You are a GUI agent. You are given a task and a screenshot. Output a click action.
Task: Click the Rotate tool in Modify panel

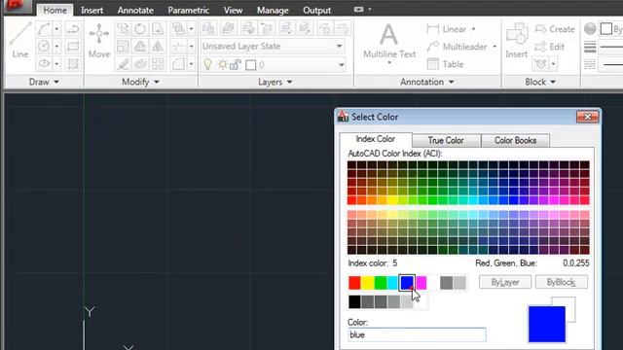click(140, 29)
